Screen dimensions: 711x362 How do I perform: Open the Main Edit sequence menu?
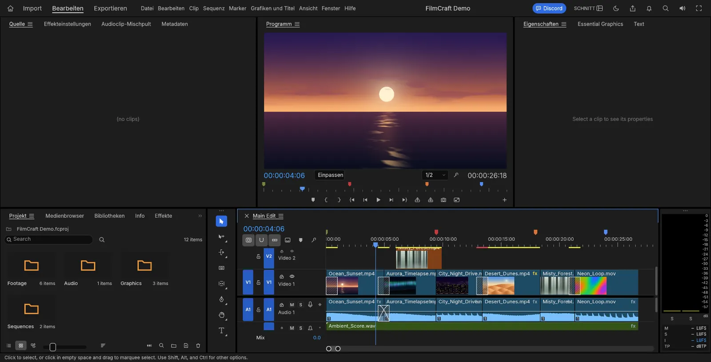281,216
